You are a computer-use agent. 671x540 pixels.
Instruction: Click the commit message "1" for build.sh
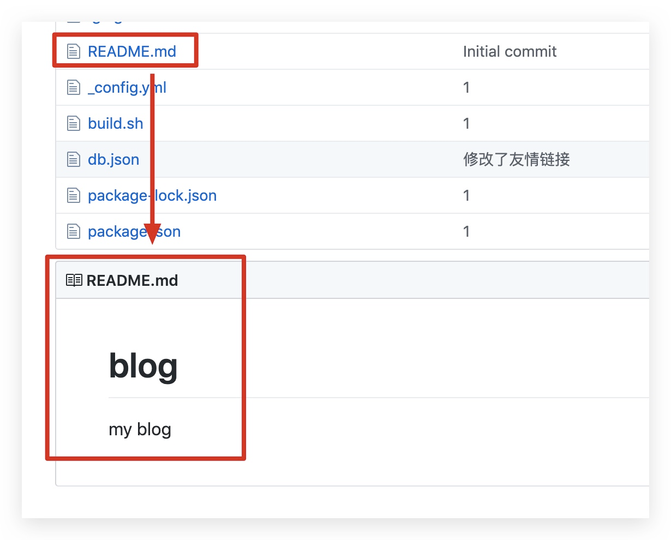pyautogui.click(x=466, y=123)
